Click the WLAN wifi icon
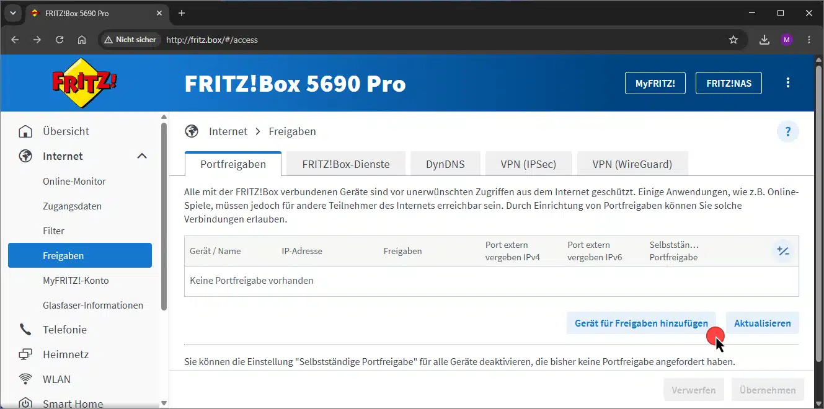 pyautogui.click(x=25, y=379)
